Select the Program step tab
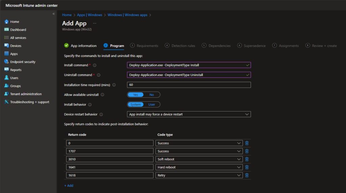This screenshot has height=193, width=346. (x=114, y=45)
